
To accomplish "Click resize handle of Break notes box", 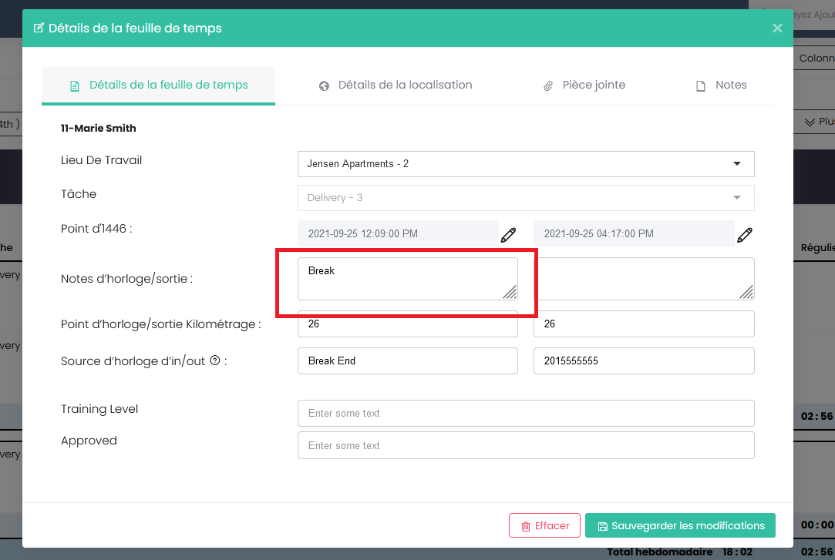I will pyautogui.click(x=510, y=292).
